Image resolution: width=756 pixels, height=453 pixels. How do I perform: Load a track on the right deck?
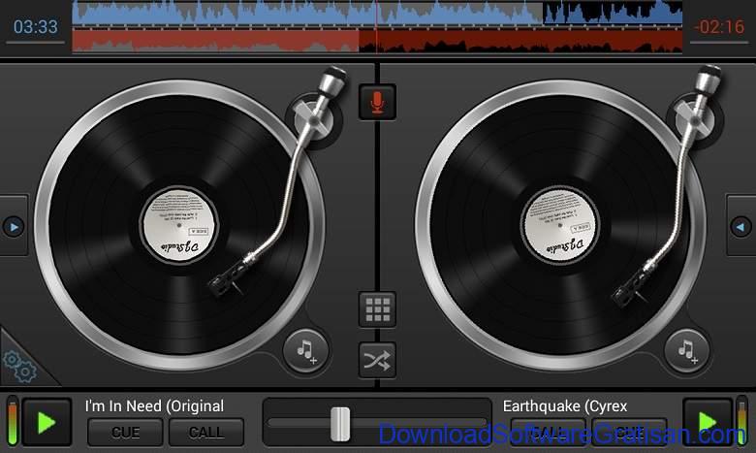(x=686, y=351)
